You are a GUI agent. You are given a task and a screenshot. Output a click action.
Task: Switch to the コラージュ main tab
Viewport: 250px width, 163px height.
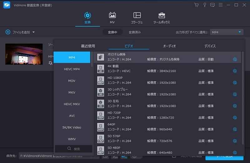tap(137, 18)
